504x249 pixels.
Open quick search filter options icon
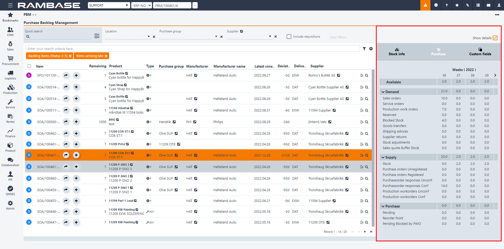pyautogui.click(x=97, y=36)
